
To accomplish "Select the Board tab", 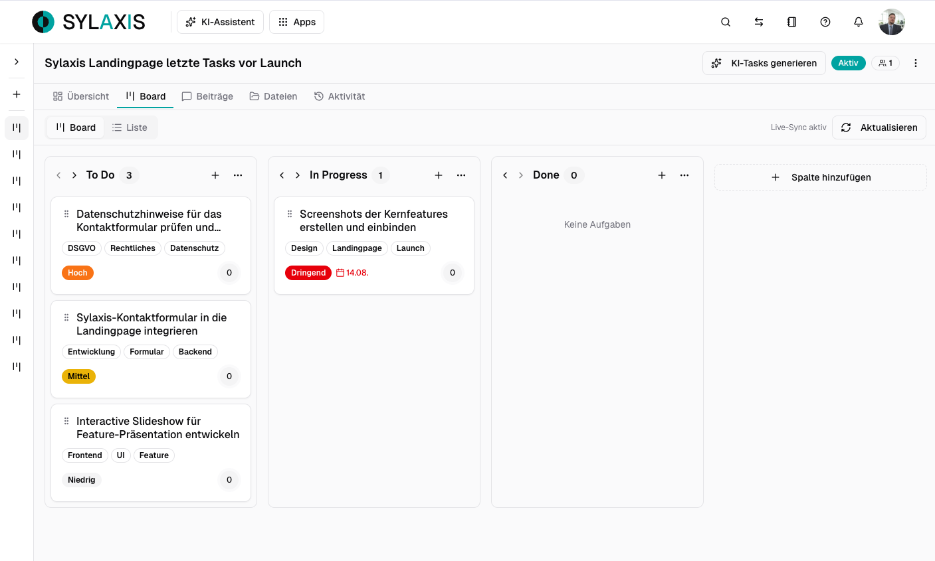I will pos(146,96).
